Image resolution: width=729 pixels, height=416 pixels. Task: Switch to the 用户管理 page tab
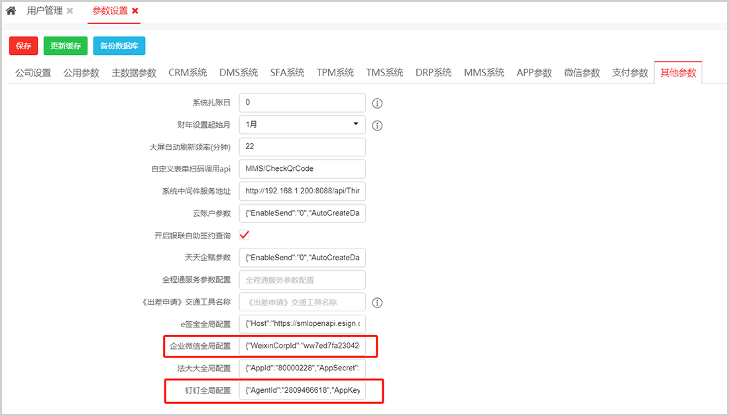tap(44, 11)
